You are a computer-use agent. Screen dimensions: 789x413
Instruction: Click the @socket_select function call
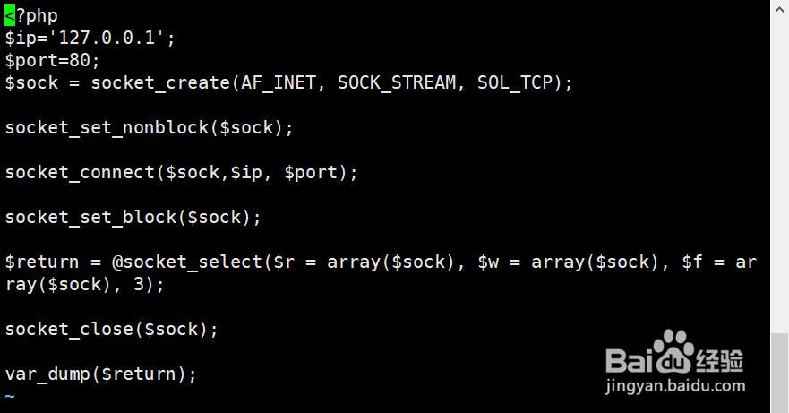click(x=186, y=262)
